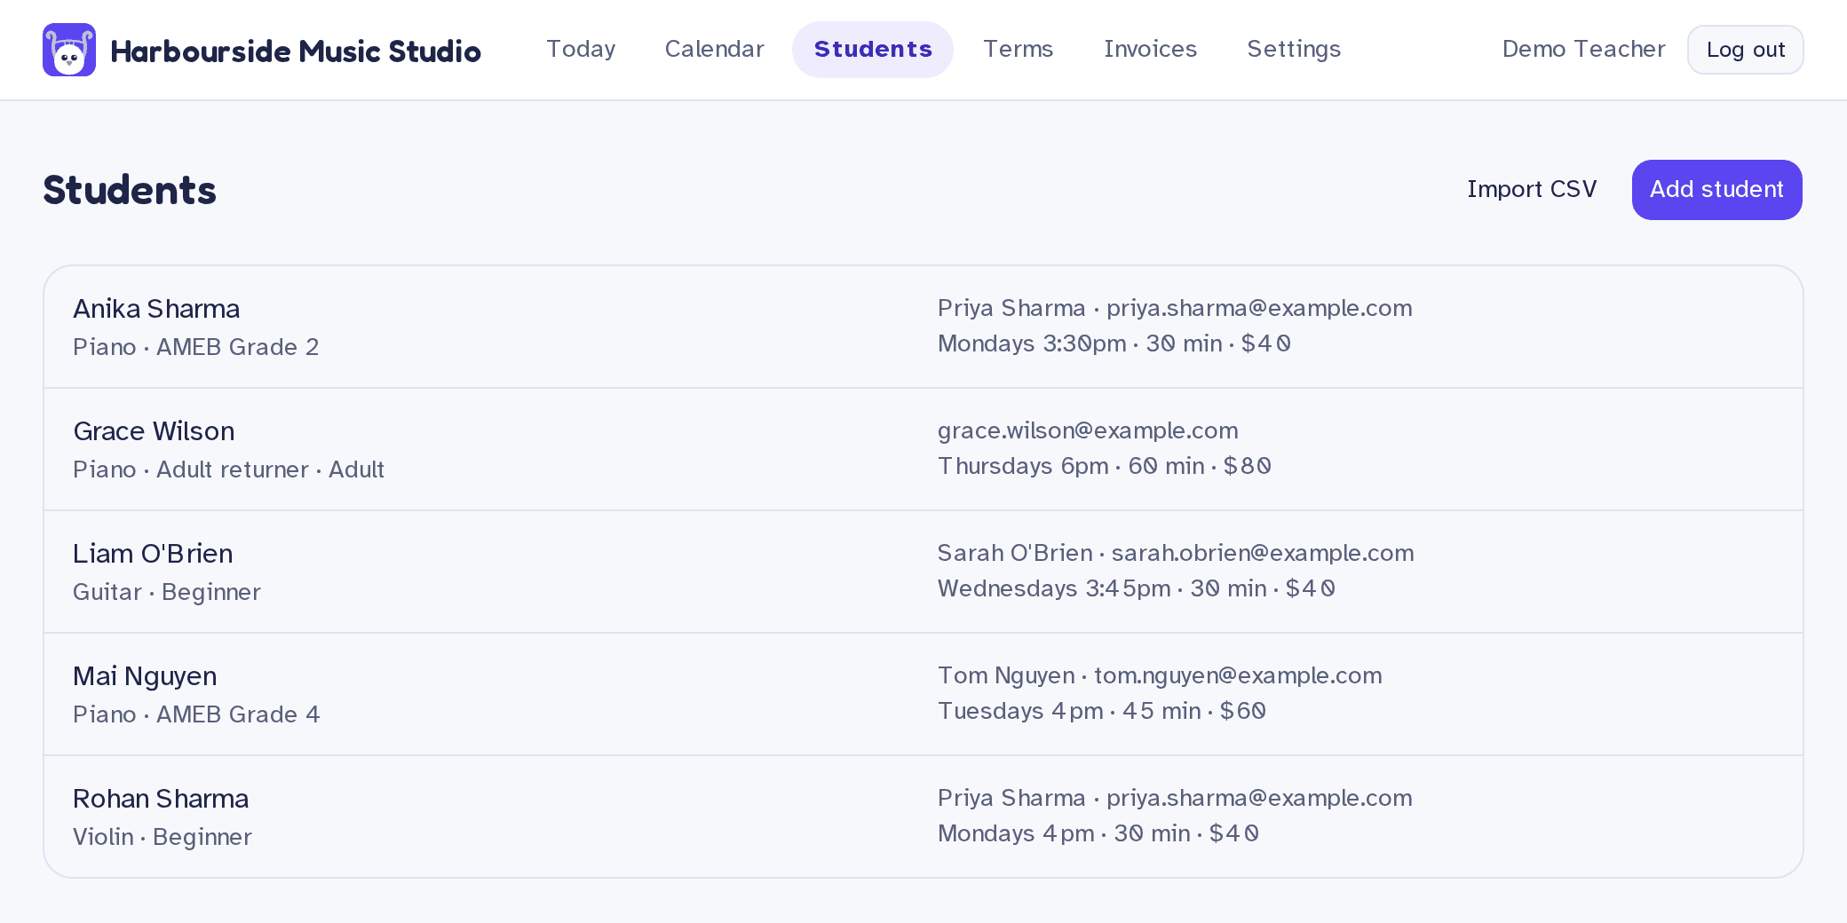Click sarah.obrien@example.com contact line
Screen dimensions: 1847x923
[x=1176, y=553]
